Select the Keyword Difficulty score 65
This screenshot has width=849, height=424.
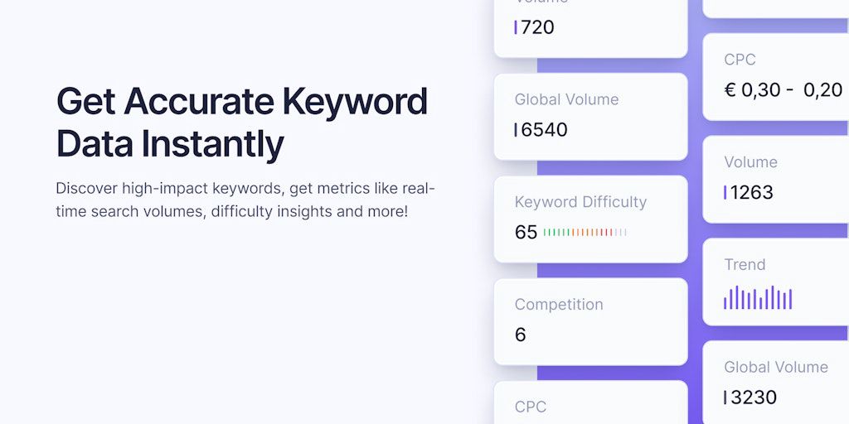tap(526, 233)
